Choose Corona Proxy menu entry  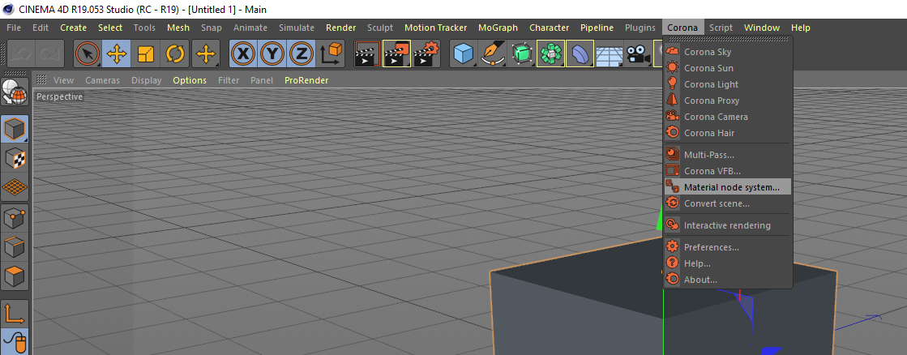(728, 101)
